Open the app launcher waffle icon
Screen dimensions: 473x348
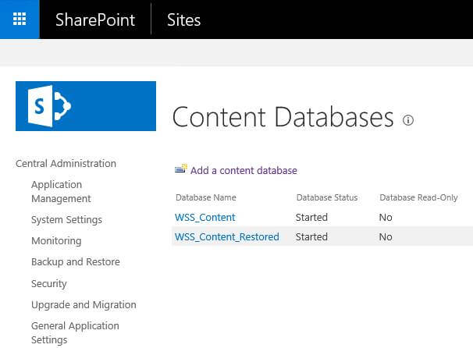point(20,20)
